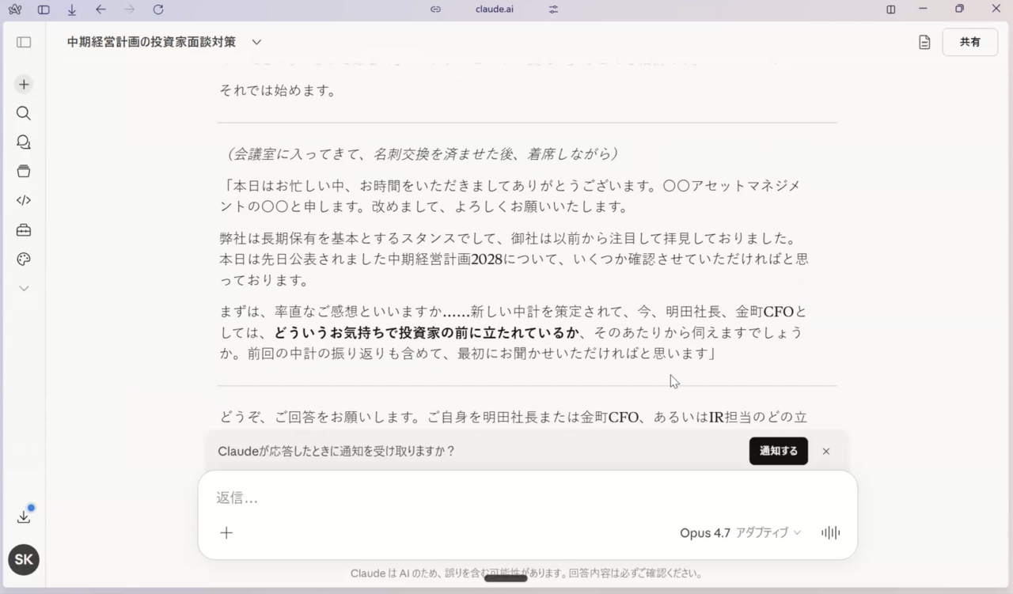Open the code icon in sidebar

click(x=24, y=201)
